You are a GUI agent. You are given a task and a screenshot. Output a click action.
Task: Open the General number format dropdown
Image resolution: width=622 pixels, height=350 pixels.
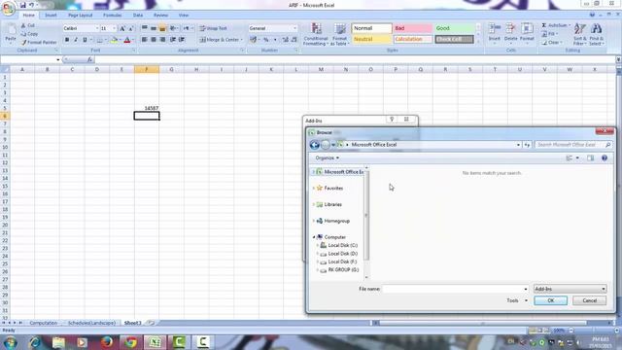coord(294,28)
